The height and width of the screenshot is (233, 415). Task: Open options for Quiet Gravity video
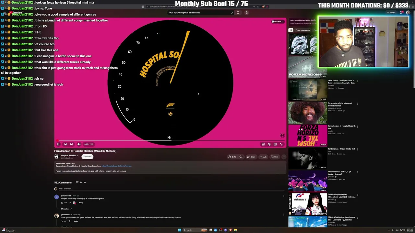(x=358, y=81)
